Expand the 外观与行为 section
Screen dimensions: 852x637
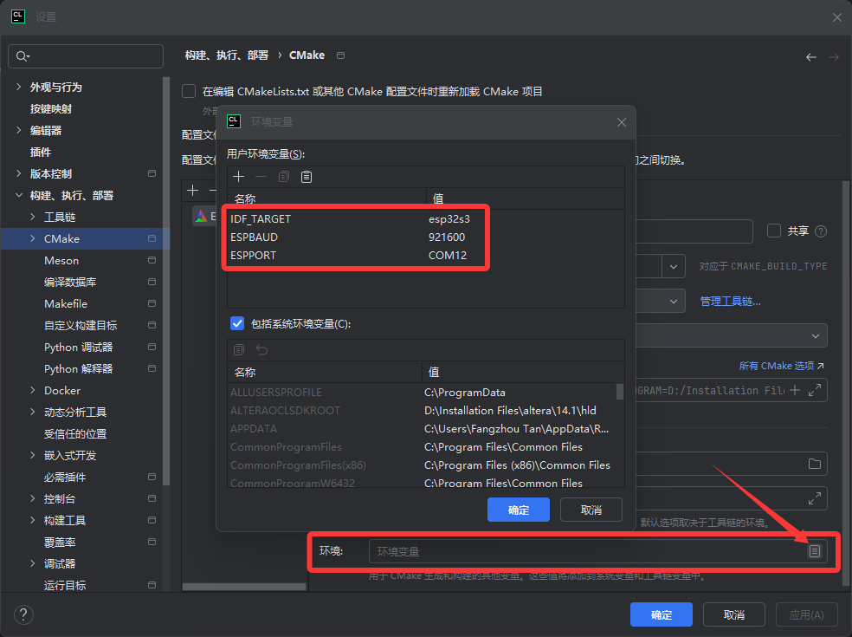click(x=19, y=87)
